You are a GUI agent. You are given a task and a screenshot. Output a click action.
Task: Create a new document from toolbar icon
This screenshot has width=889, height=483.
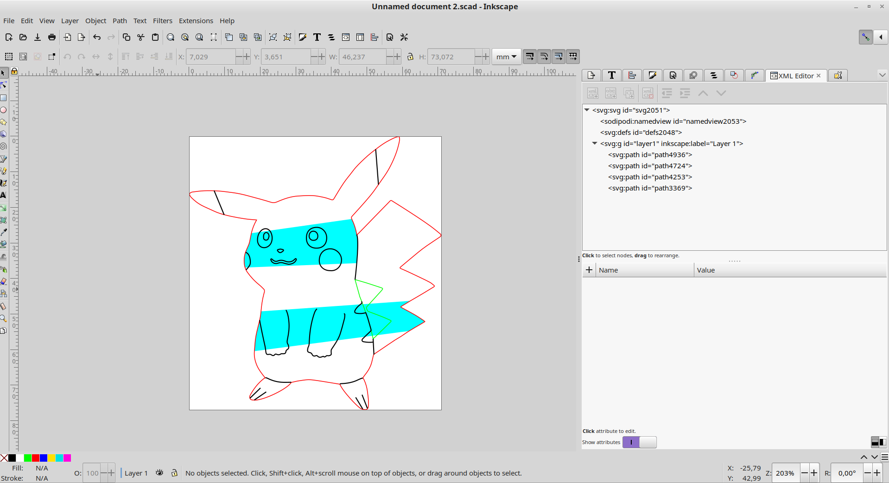8,37
